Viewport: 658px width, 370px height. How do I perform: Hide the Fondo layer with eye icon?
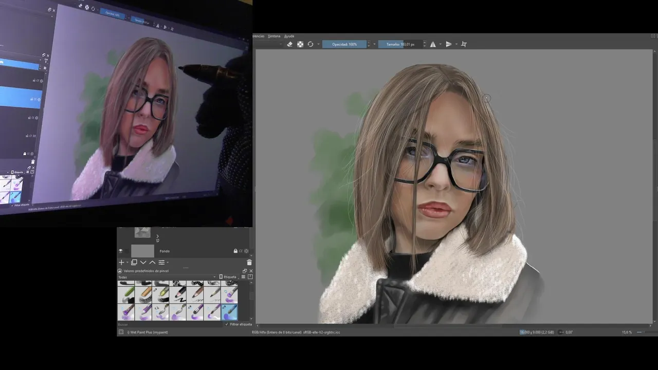point(120,251)
